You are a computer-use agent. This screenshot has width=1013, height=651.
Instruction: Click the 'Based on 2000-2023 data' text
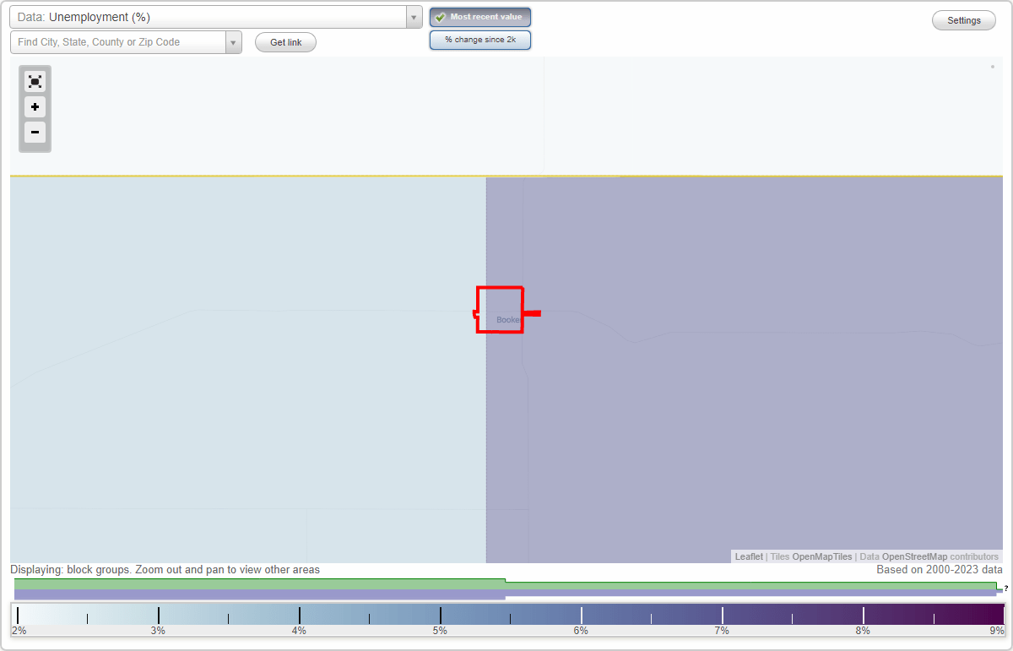940,570
